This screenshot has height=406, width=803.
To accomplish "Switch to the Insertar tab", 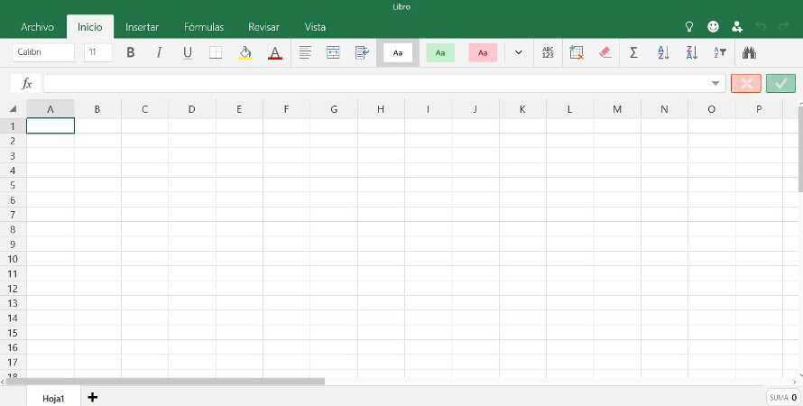I will [x=142, y=27].
